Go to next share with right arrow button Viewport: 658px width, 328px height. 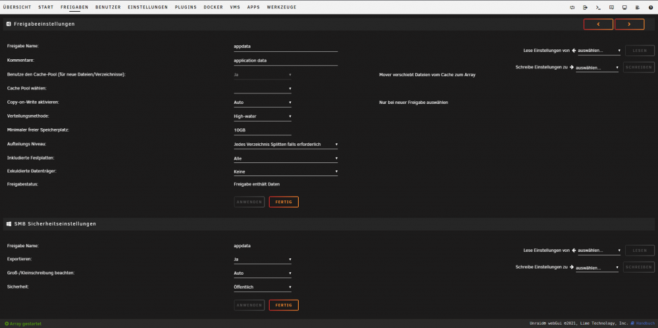pos(630,24)
